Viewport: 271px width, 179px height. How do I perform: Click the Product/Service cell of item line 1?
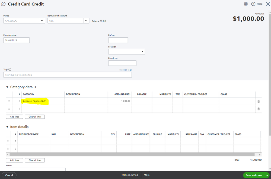[34, 141]
